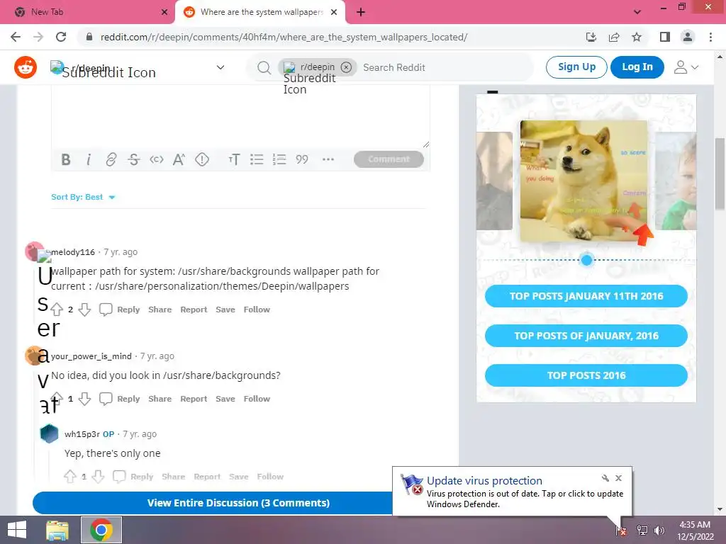Screen dimensions: 726x544
Task: Upvote wh15p3r's reply
Action: [x=70, y=477]
